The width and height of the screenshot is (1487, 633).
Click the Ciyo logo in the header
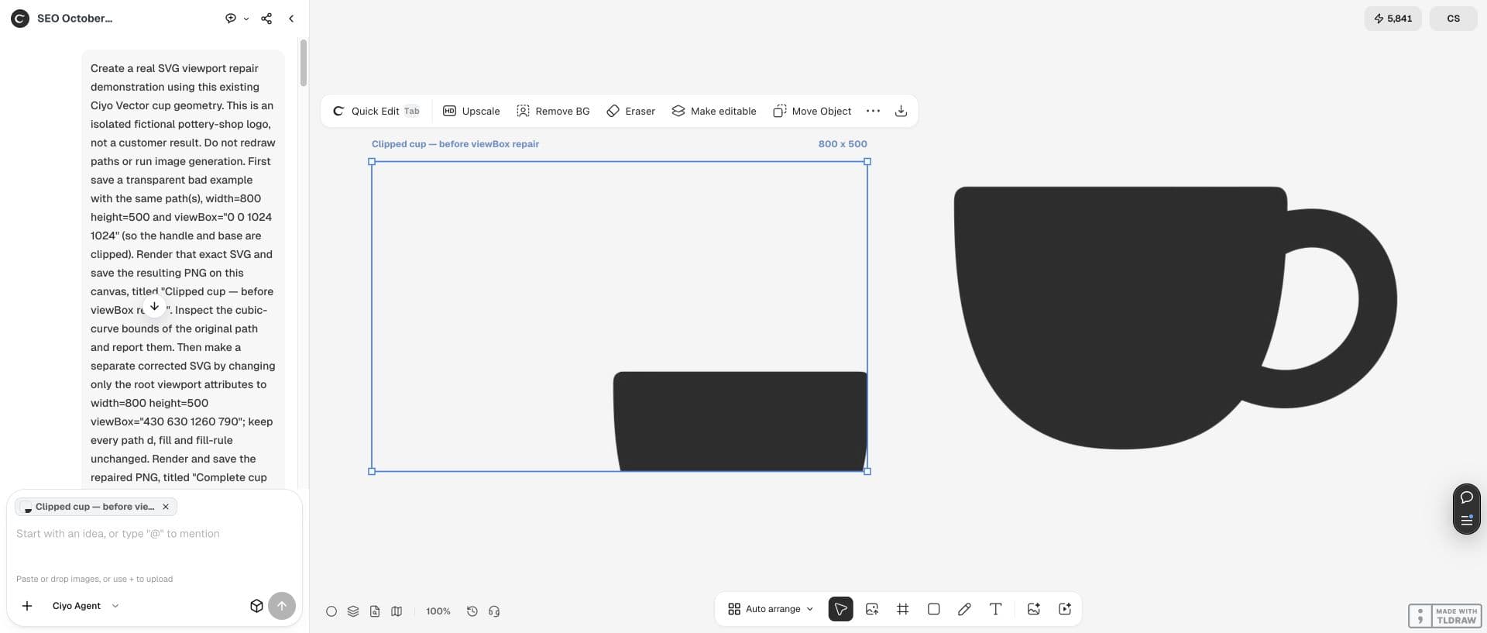(20, 19)
